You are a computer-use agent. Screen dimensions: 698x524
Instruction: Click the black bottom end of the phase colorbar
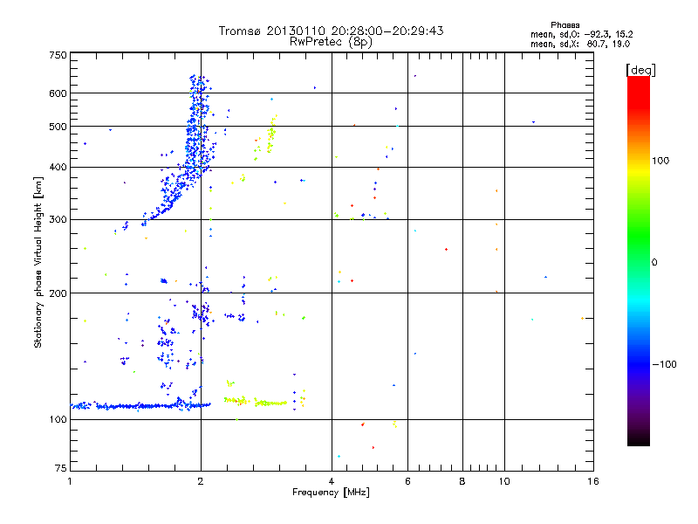click(x=639, y=439)
